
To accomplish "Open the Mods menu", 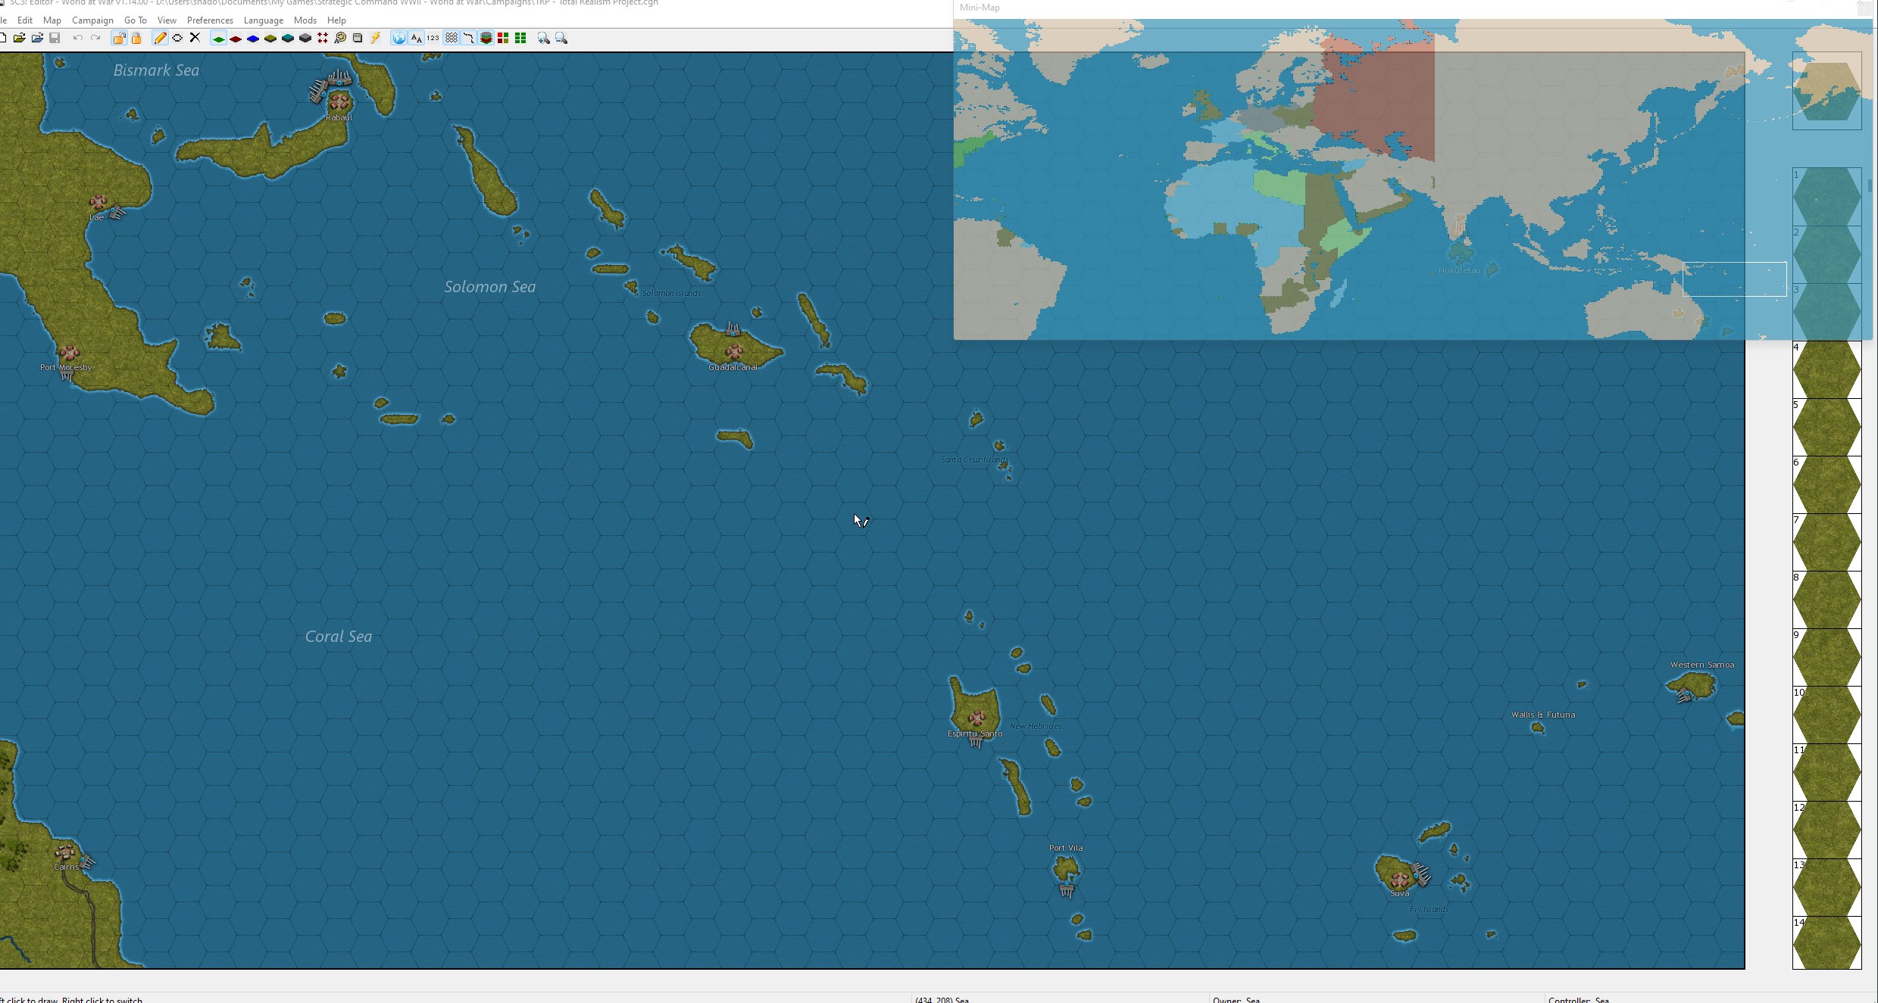I will point(305,20).
